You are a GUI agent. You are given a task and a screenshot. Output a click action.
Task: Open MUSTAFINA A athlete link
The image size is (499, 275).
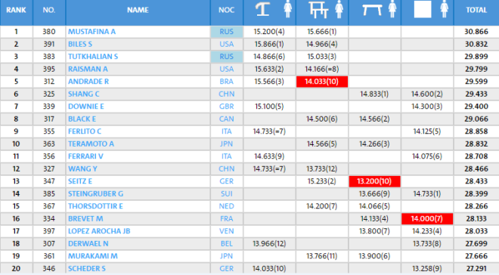click(91, 32)
